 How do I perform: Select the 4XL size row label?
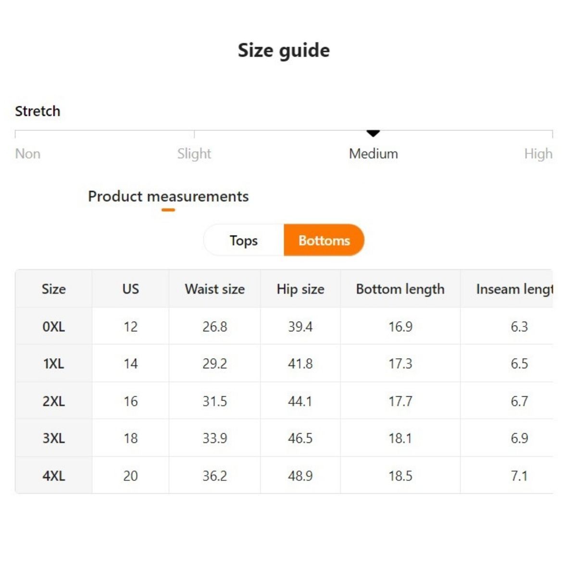click(53, 476)
